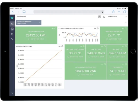Show info for Office Energy Usage
This screenshot has width=138, height=103.
coord(55,29)
